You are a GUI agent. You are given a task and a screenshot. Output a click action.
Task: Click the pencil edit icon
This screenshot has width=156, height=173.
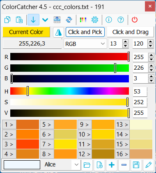[149, 165]
